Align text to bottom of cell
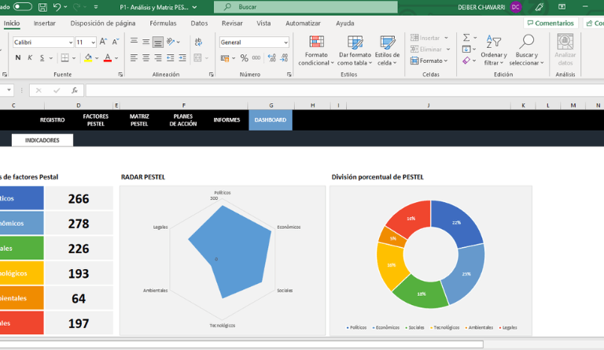 [x=157, y=42]
